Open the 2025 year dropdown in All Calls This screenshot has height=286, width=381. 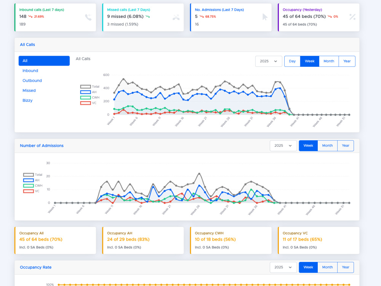click(269, 61)
